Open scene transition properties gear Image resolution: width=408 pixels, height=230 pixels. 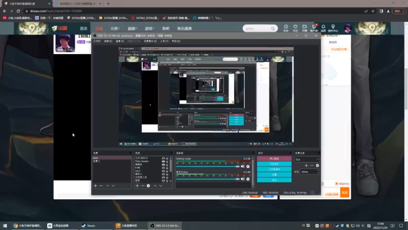(x=317, y=165)
